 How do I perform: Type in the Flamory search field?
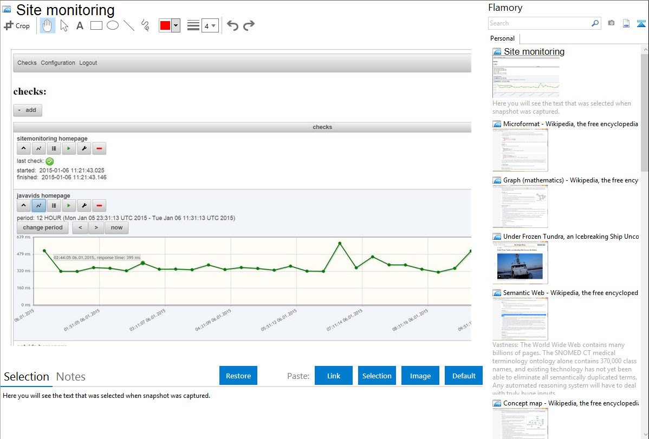point(539,23)
